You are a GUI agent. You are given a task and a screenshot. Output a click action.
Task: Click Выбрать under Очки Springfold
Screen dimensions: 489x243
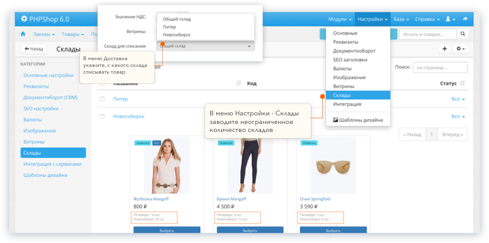[x=334, y=231]
